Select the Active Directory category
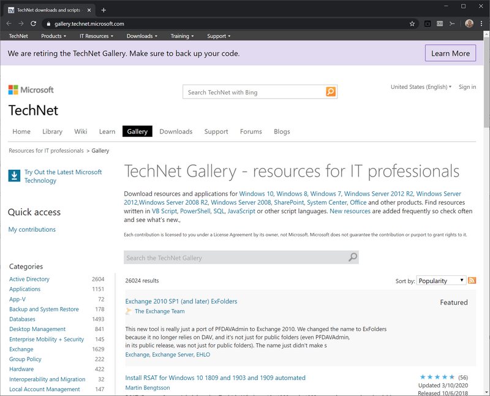 (29, 279)
